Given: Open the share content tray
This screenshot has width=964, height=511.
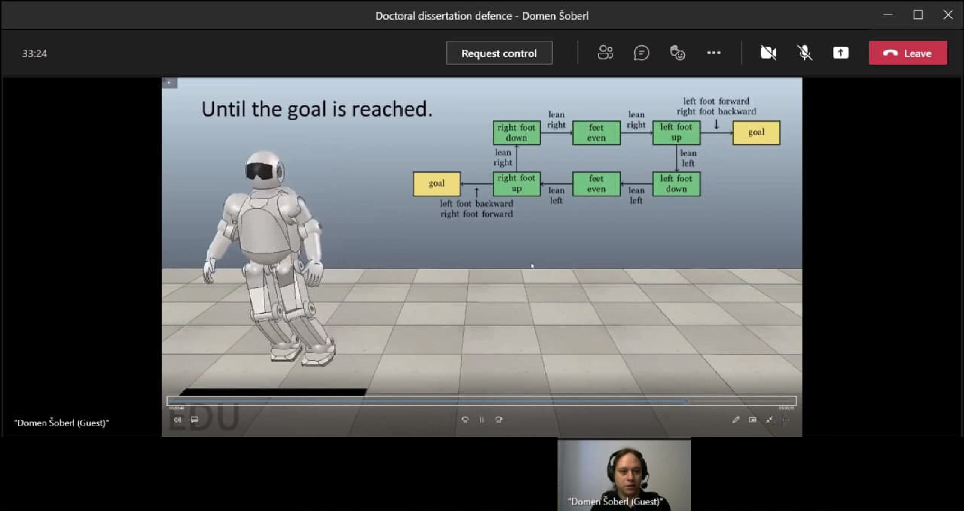Looking at the screenshot, I should click(x=840, y=53).
